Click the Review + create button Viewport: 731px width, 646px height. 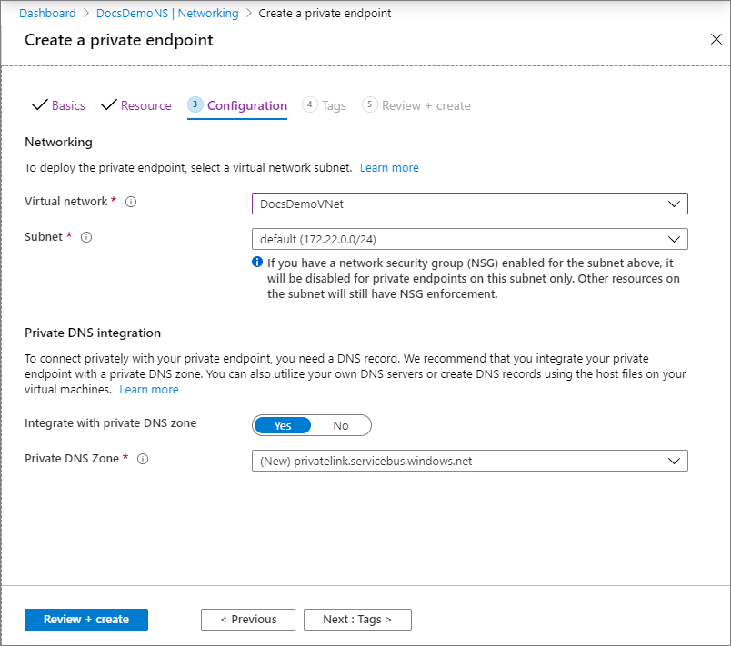[86, 620]
